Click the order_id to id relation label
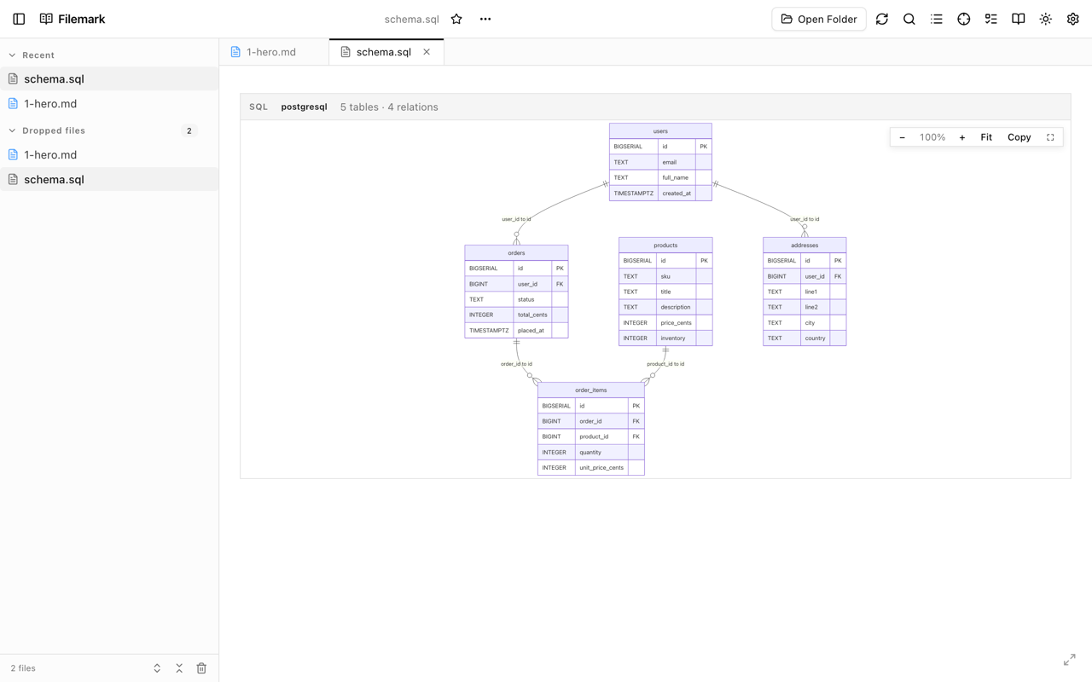Viewport: 1092px width, 682px height. coord(516,364)
